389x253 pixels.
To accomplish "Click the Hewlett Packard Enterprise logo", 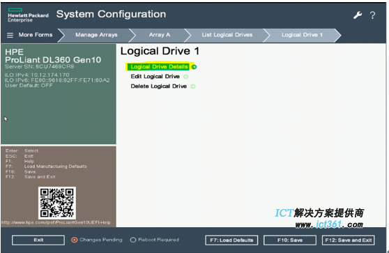I will coord(28,15).
